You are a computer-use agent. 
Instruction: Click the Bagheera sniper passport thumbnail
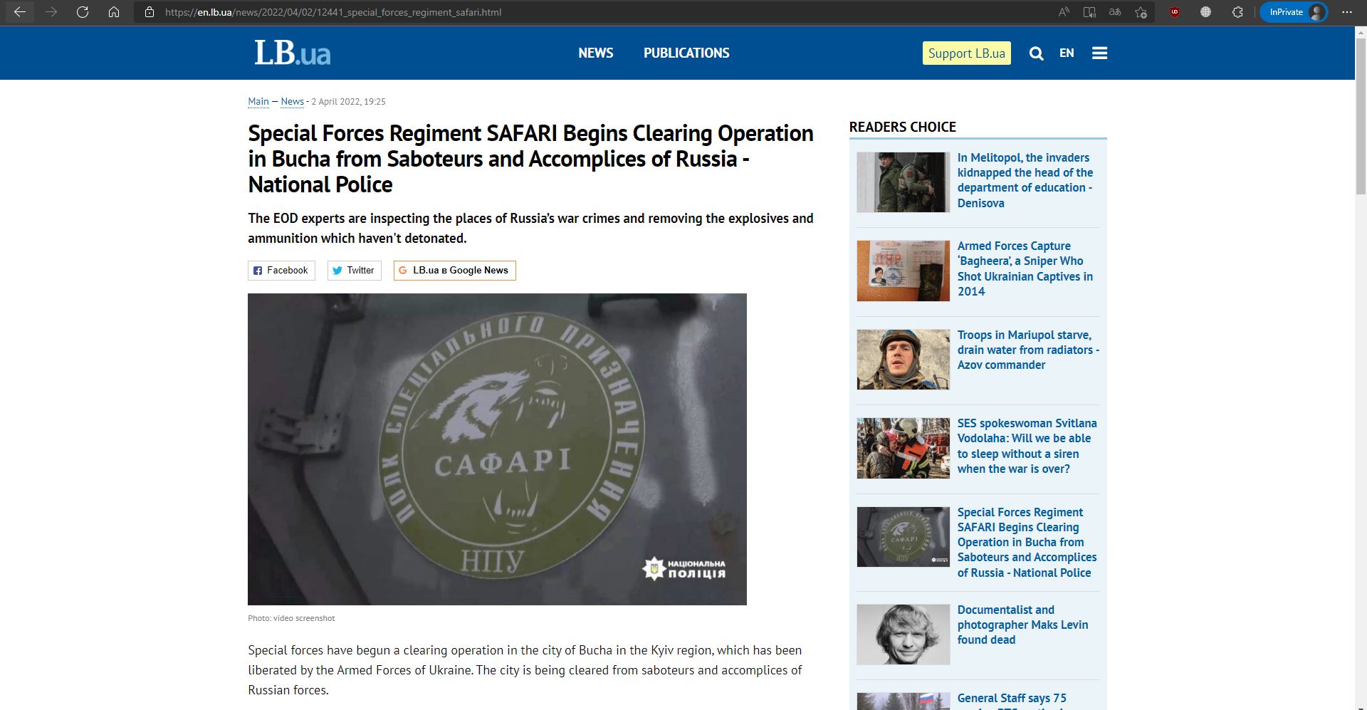(x=903, y=271)
